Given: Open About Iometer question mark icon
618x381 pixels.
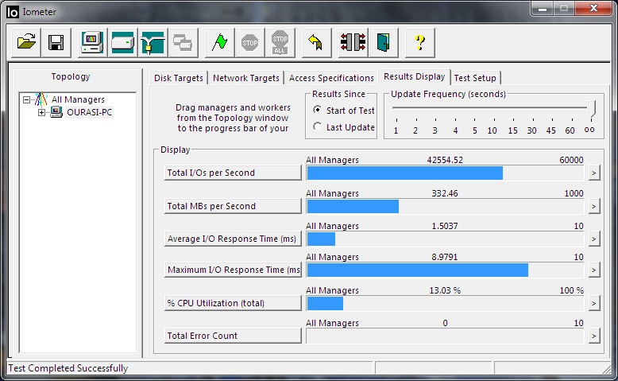Looking at the screenshot, I should pos(419,42).
